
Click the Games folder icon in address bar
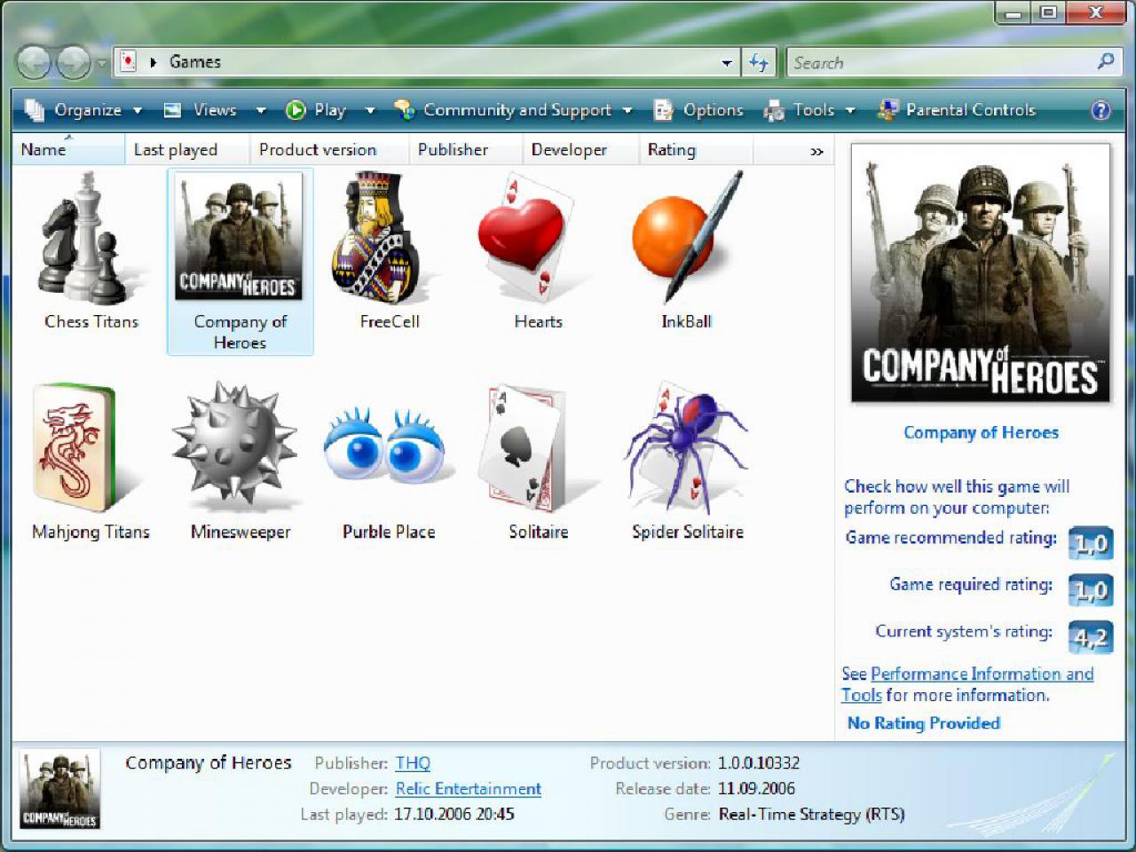[129, 61]
